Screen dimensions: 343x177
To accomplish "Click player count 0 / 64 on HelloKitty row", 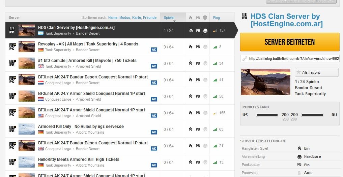I will click(x=169, y=163).
